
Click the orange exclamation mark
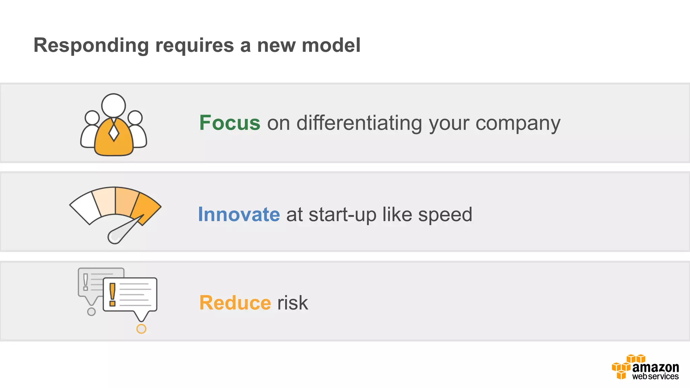click(113, 294)
